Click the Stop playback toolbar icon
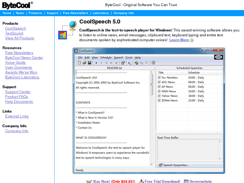This screenshot has width=244, height=183. [x=116, y=63]
